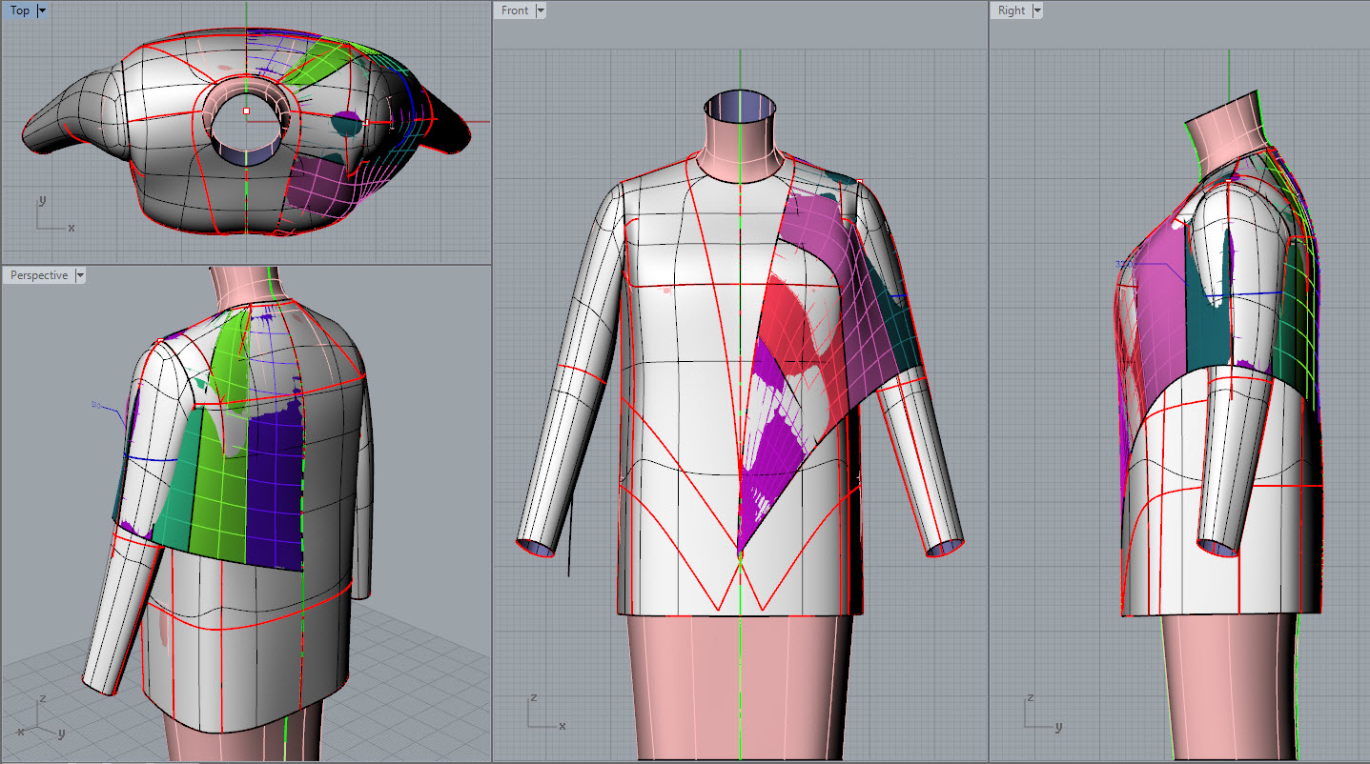Click the Top viewport title label
The height and width of the screenshot is (764, 1370).
click(x=20, y=10)
